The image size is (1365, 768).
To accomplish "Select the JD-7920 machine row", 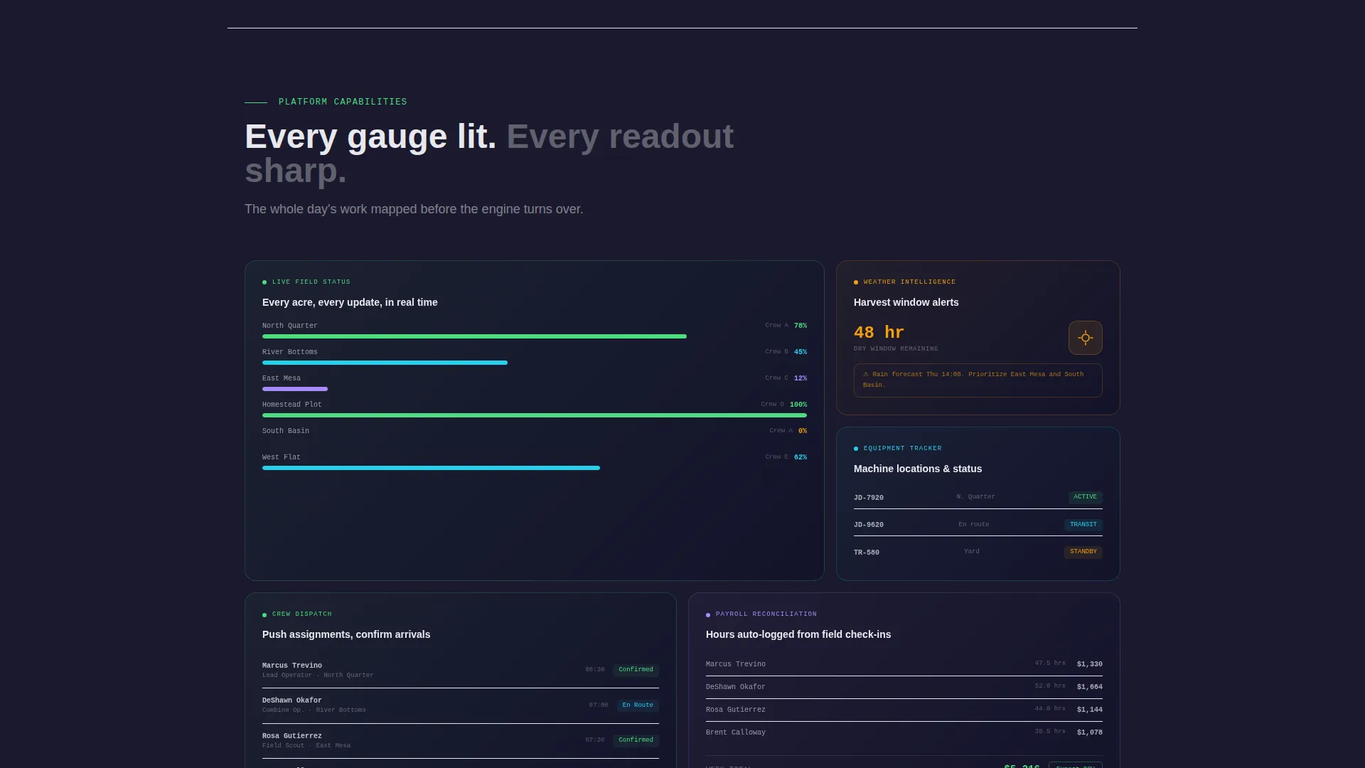I will click(978, 497).
